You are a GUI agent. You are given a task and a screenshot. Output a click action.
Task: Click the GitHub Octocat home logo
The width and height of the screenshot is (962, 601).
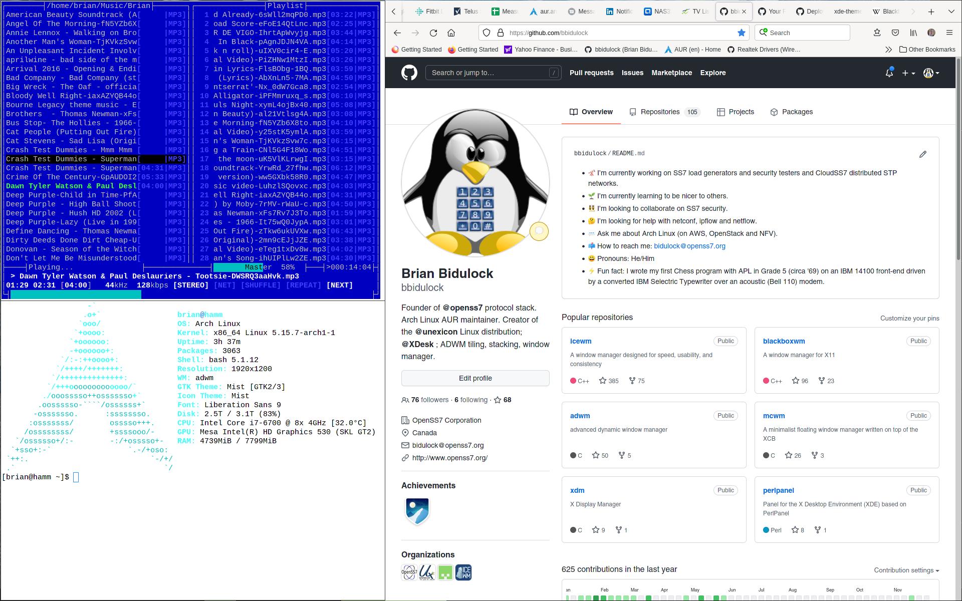coord(409,73)
